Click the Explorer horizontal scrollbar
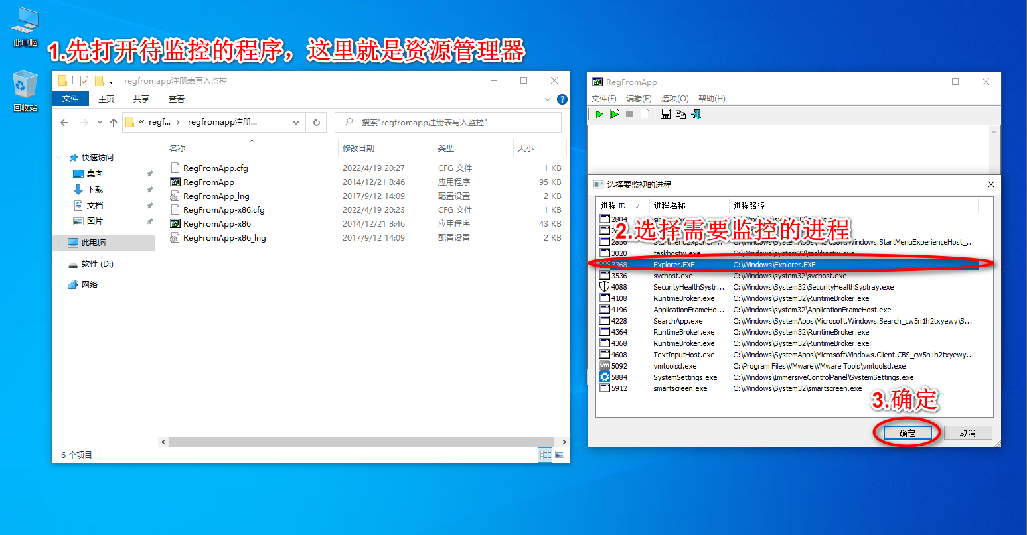Image resolution: width=1027 pixels, height=535 pixels. 362,442
